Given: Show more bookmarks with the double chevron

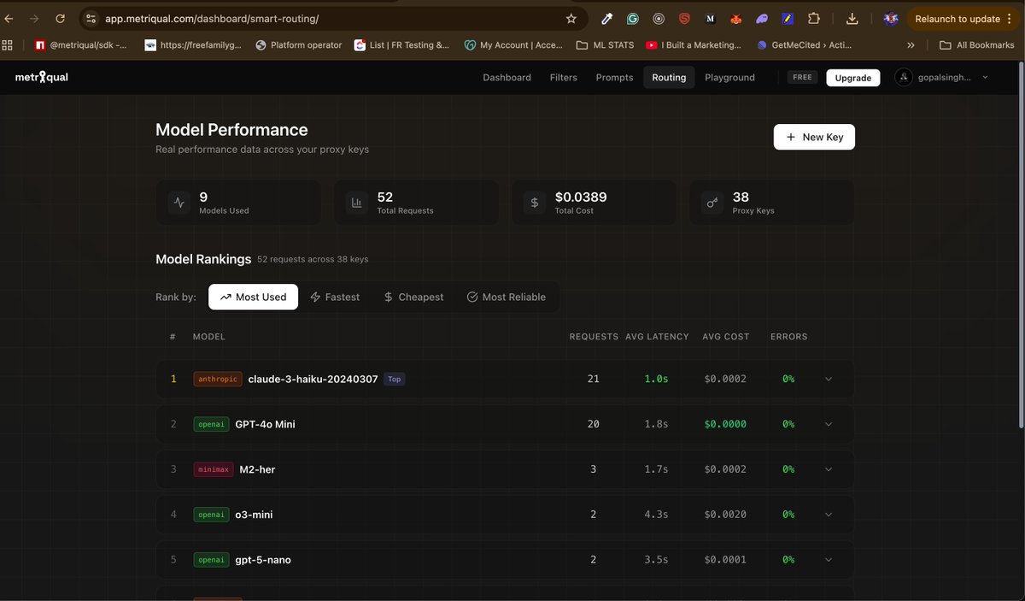Looking at the screenshot, I should [x=911, y=44].
